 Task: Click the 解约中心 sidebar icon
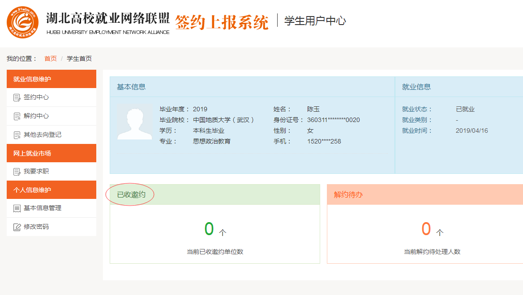pos(17,116)
